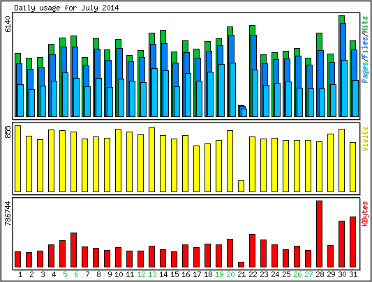Click green weekend day label 20

[230, 274]
